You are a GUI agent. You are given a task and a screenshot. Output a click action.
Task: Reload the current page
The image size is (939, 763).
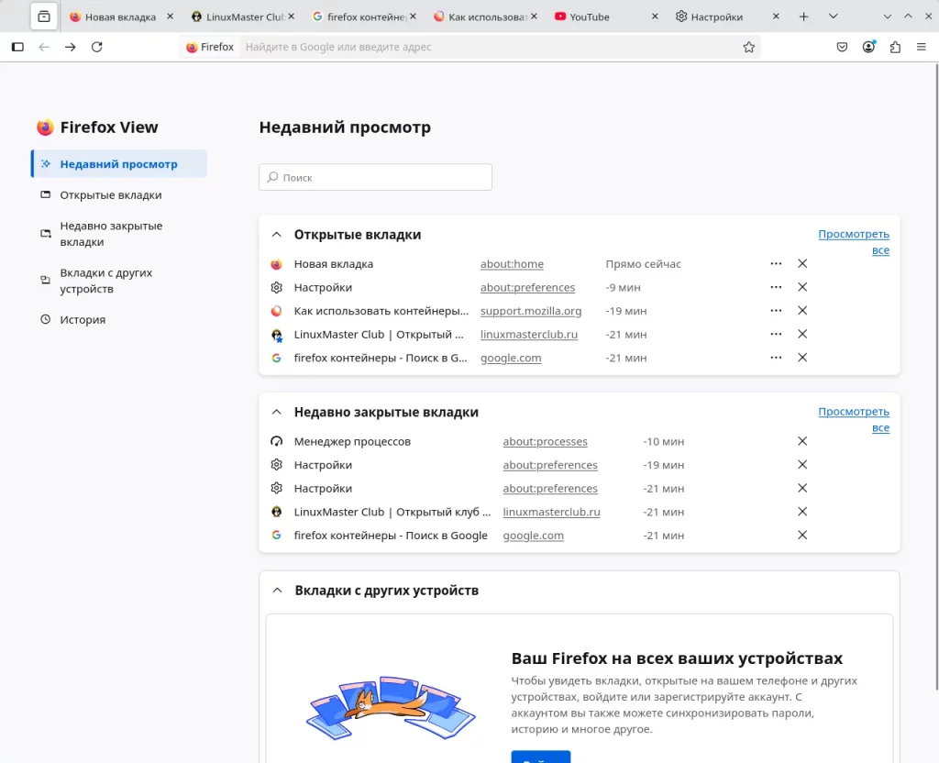tap(96, 47)
